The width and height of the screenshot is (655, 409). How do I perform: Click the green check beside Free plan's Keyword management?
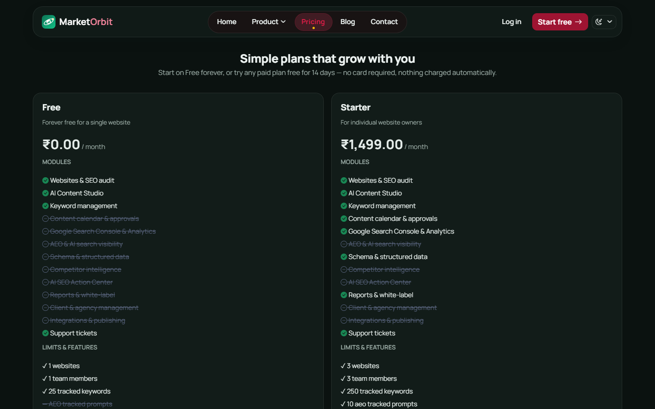45,206
